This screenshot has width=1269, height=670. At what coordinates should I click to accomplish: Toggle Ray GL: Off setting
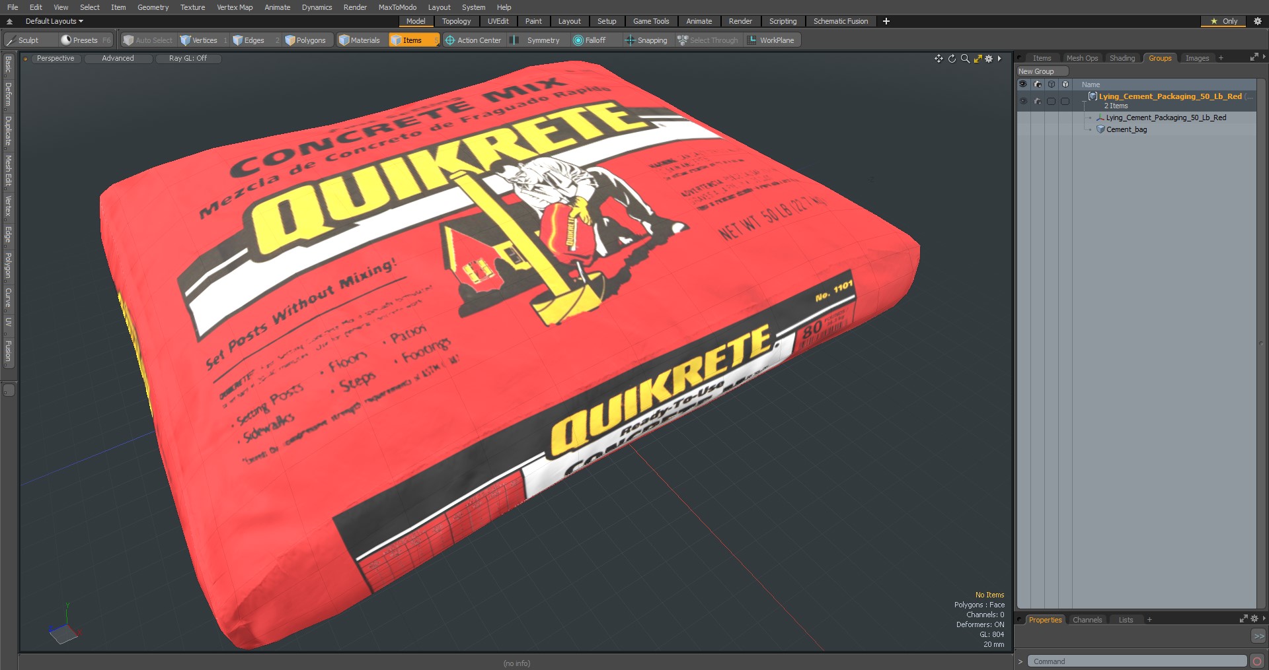pos(188,59)
